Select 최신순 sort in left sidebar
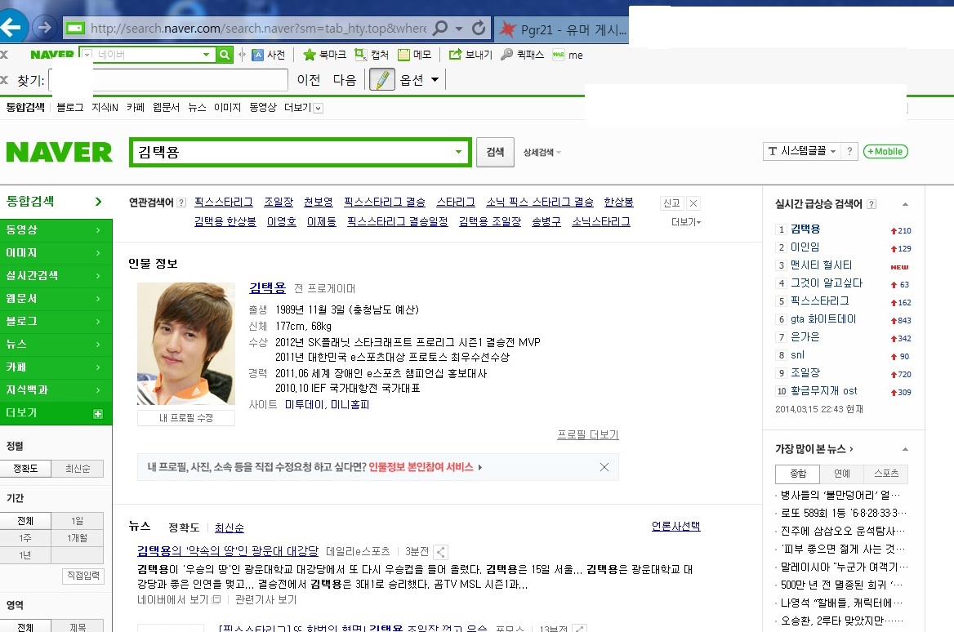Viewport: 954px width, 632px height. click(x=78, y=469)
